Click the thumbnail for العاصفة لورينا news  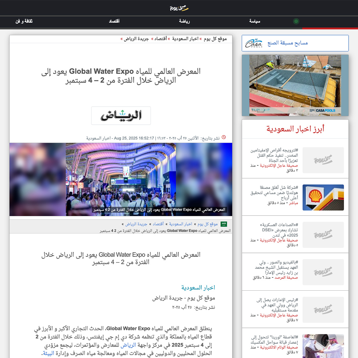(323, 346)
